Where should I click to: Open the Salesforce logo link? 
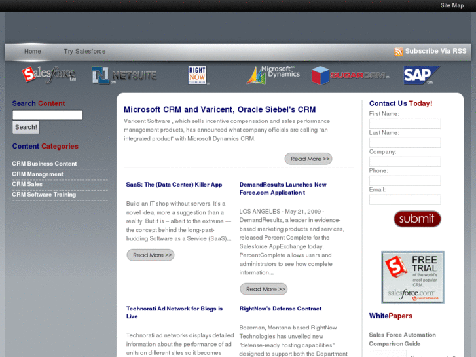(x=49, y=75)
